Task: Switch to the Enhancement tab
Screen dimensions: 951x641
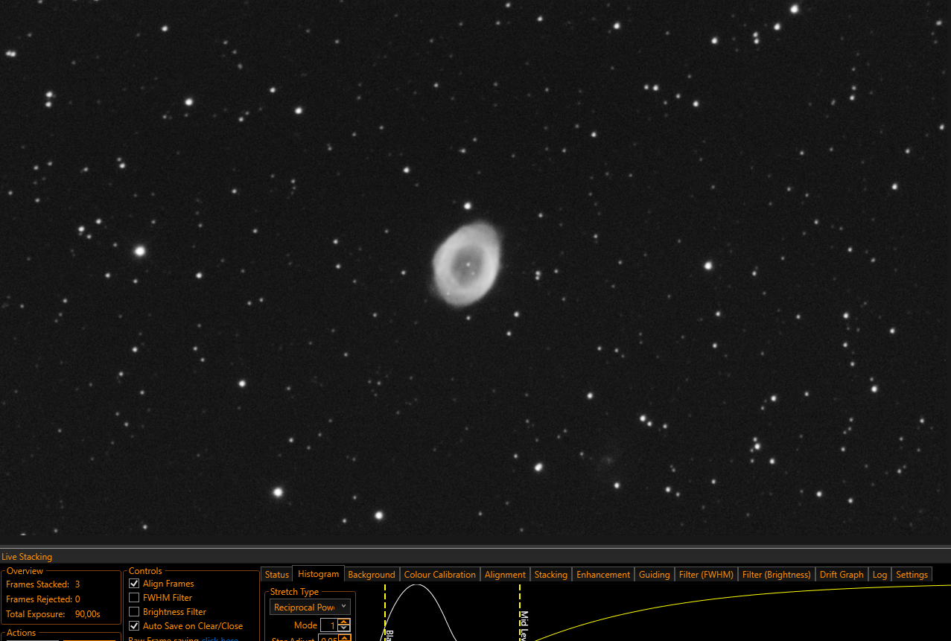Action: (x=603, y=575)
